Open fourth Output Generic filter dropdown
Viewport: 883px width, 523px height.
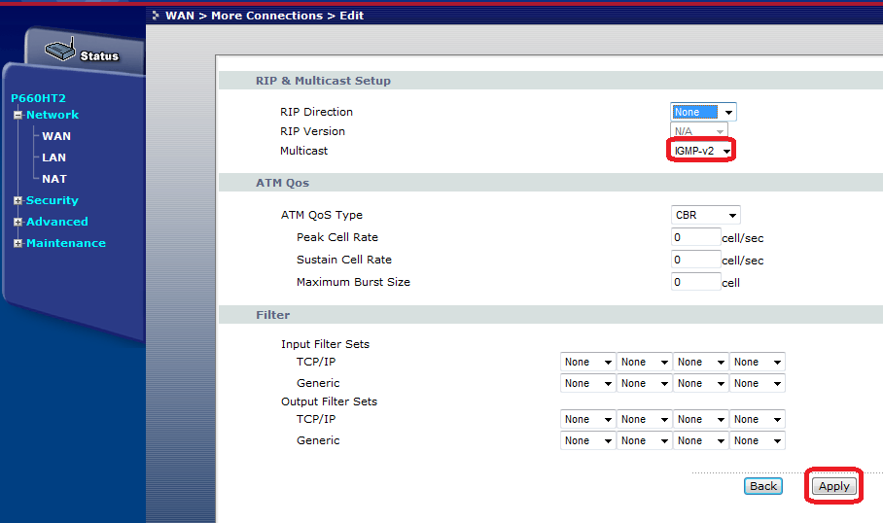click(x=757, y=440)
